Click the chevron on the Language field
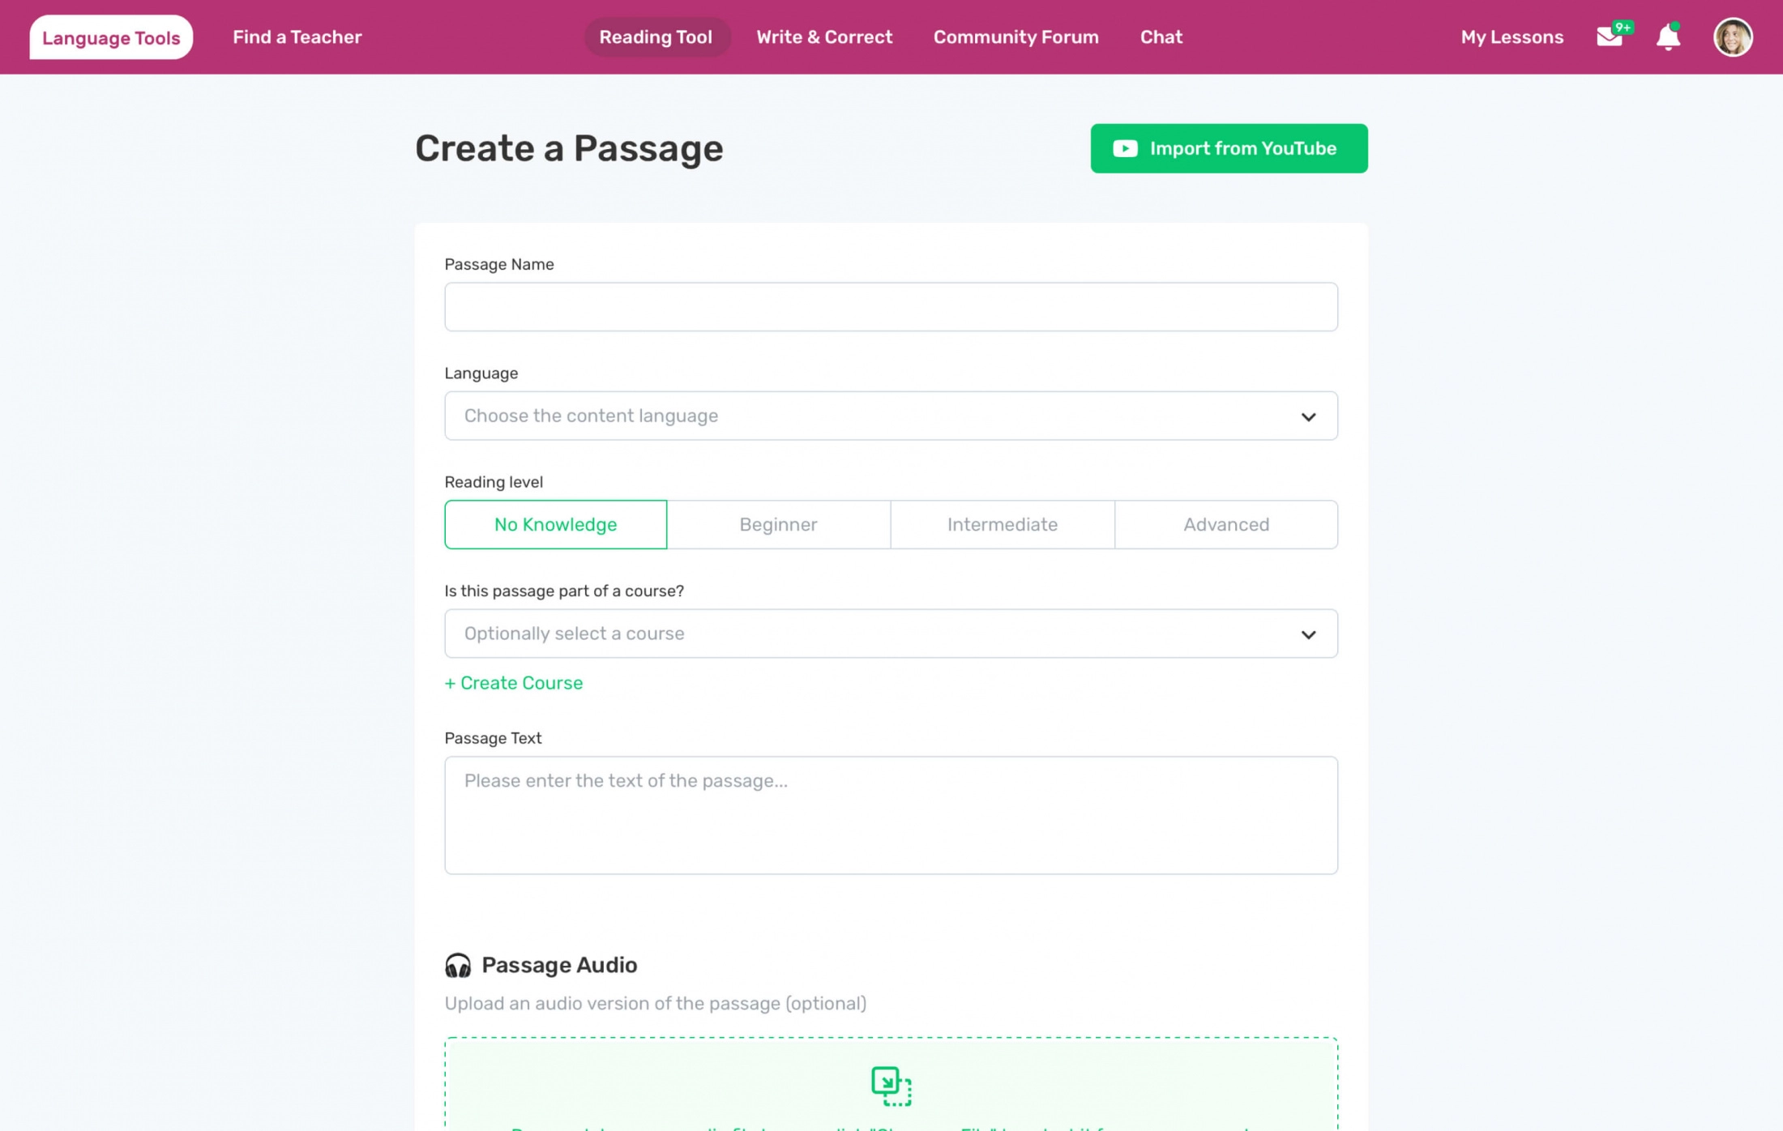 tap(1307, 416)
